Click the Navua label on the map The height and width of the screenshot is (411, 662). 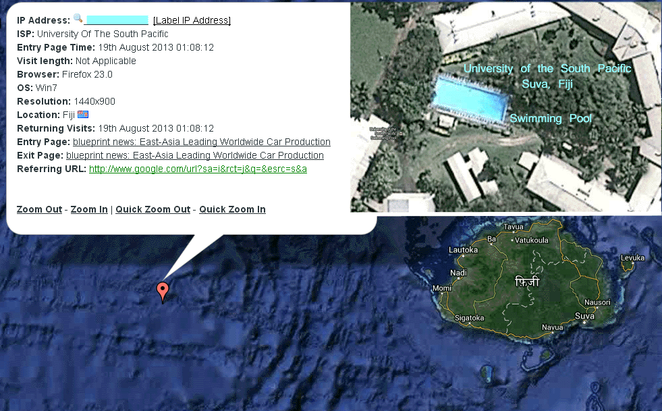pos(552,327)
